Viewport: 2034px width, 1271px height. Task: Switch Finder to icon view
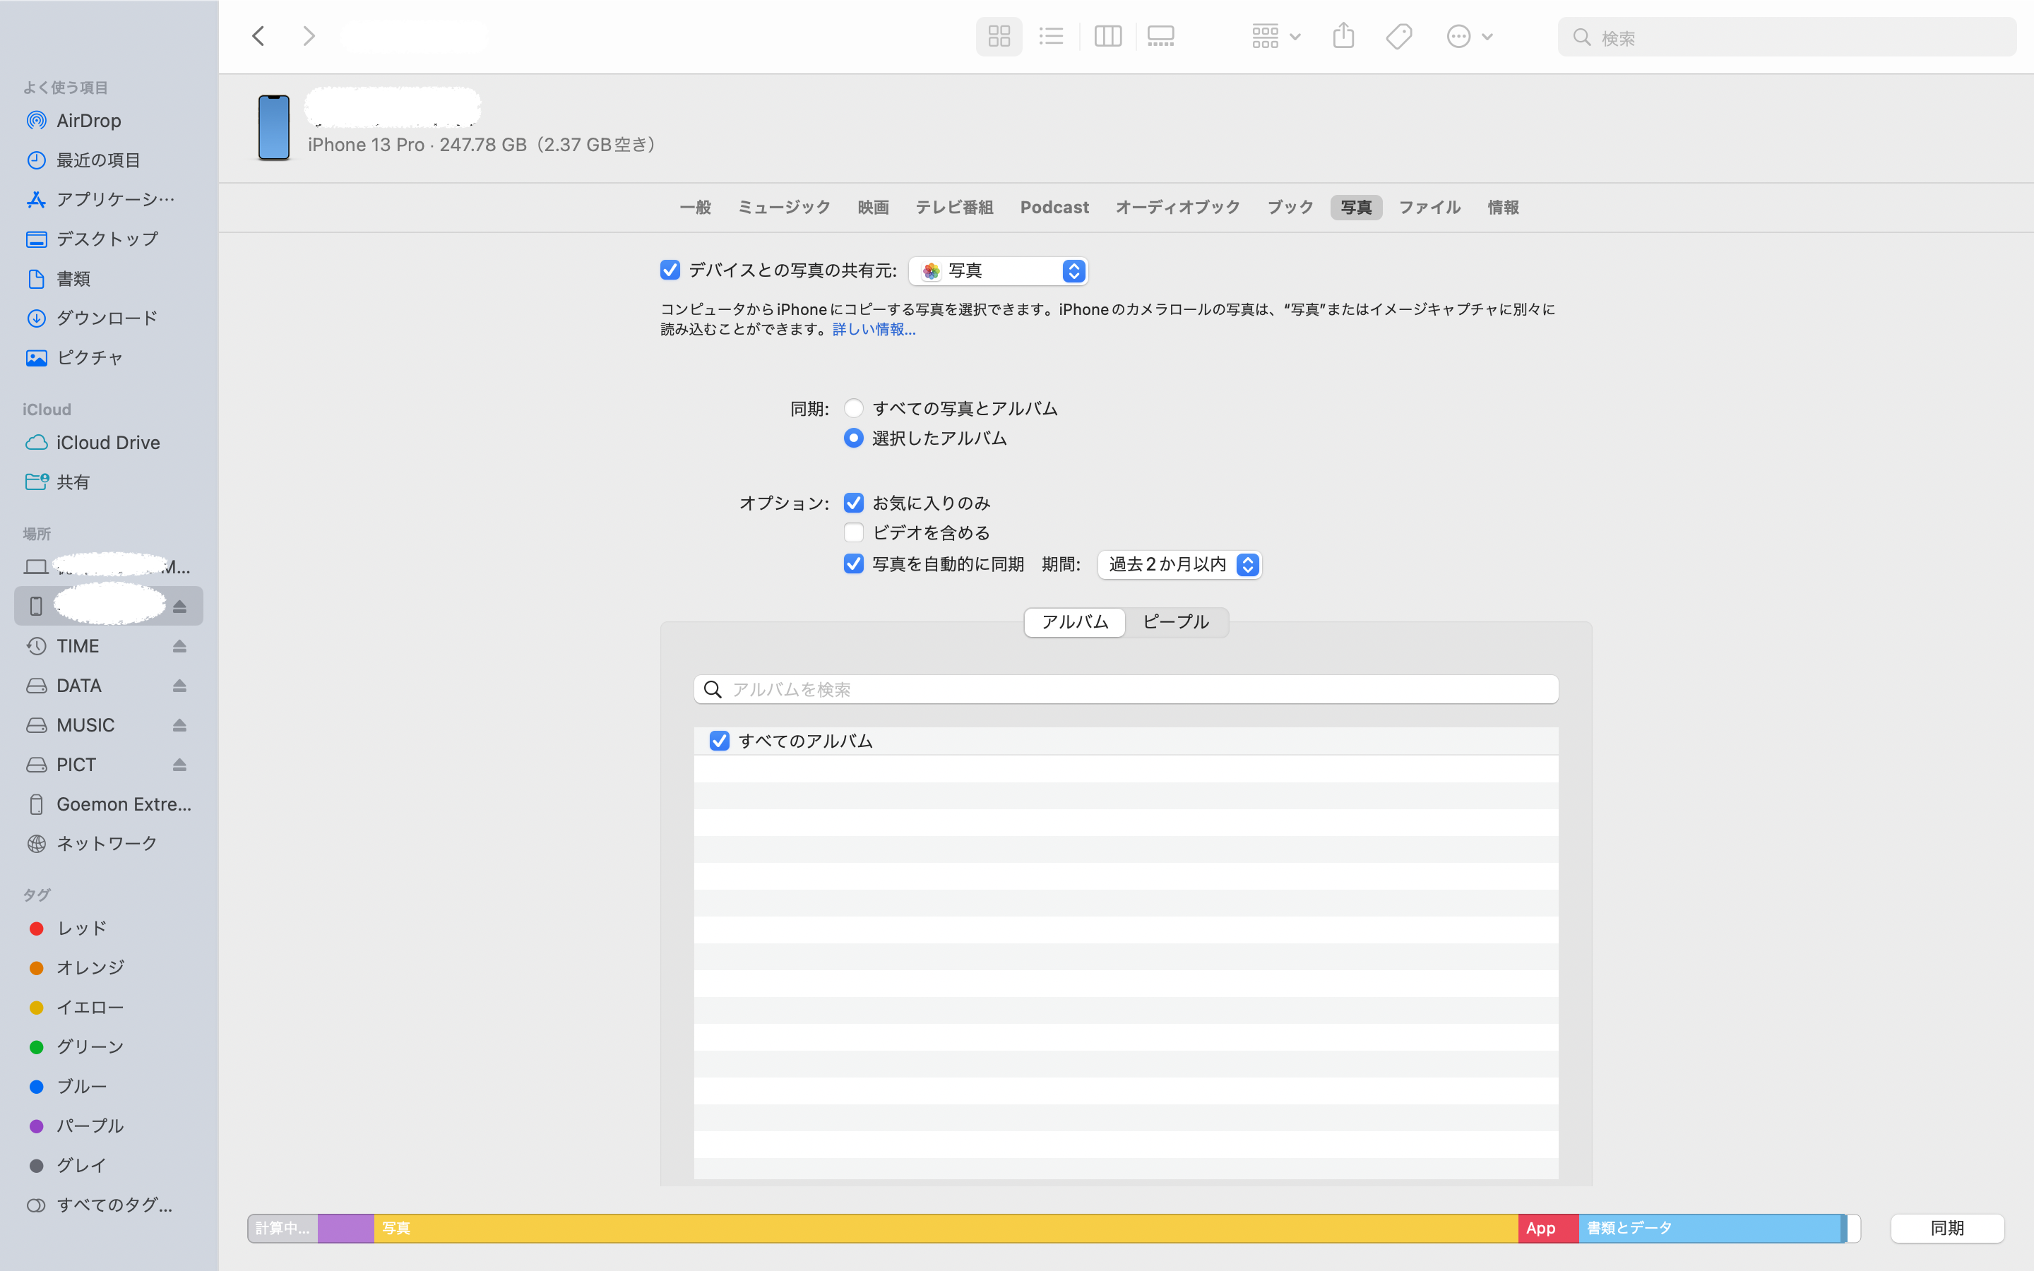(999, 36)
